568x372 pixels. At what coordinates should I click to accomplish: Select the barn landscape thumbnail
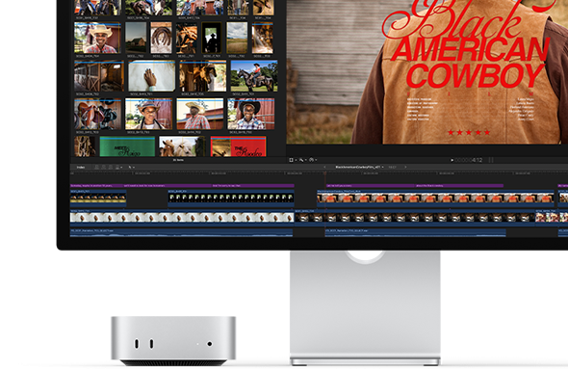click(136, 38)
